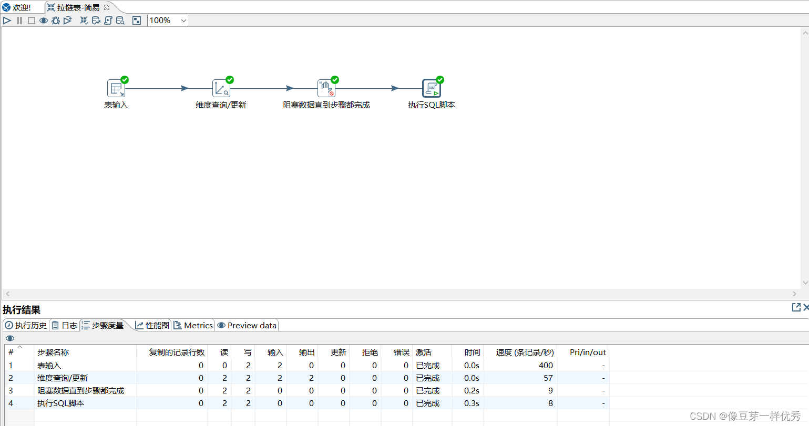Stop the transformation with the square icon
Viewport: 809px width, 426px height.
pos(32,20)
